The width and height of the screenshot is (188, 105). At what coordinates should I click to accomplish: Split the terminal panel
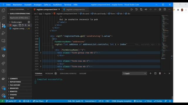(155, 73)
